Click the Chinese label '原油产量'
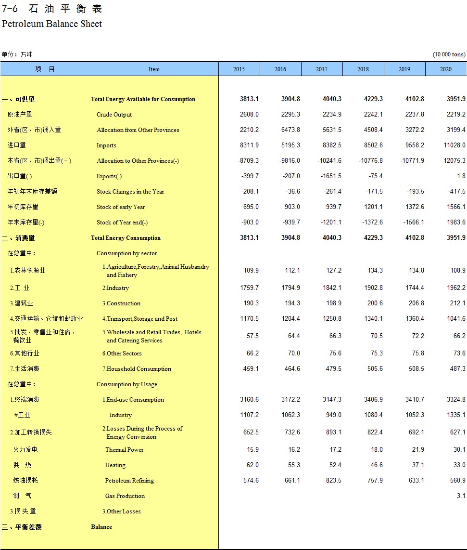 click(x=20, y=115)
